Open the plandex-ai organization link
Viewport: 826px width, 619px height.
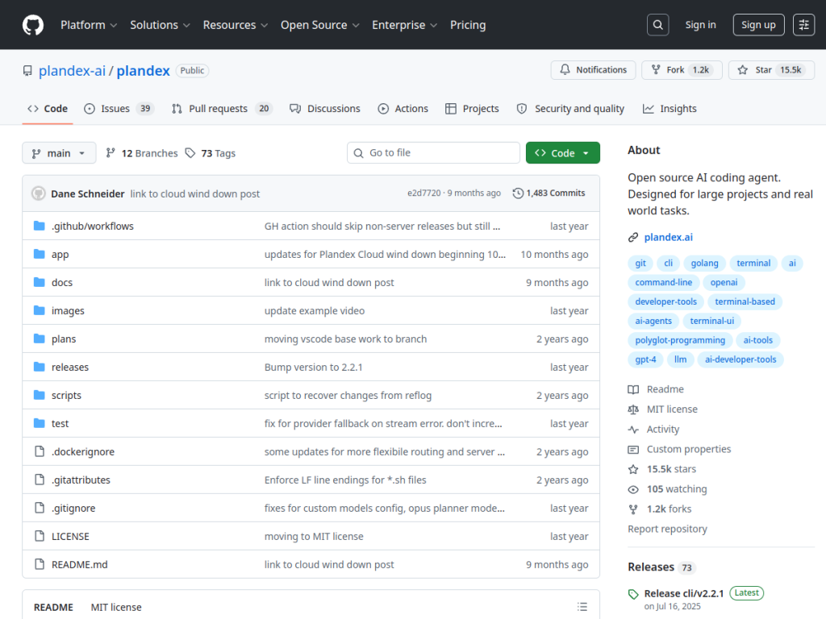pos(72,71)
